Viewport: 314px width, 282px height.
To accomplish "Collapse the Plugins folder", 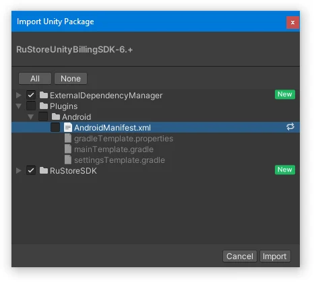I will pos(19,106).
